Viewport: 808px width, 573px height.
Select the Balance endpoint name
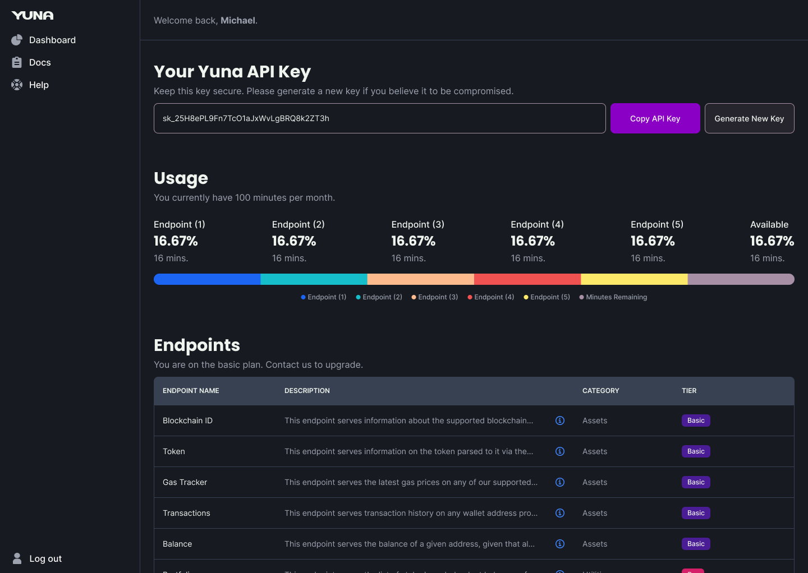coord(177,544)
